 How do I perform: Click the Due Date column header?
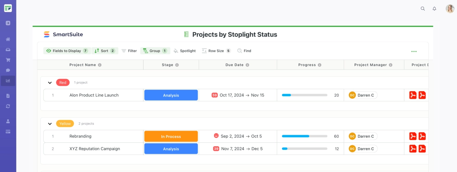(x=238, y=65)
